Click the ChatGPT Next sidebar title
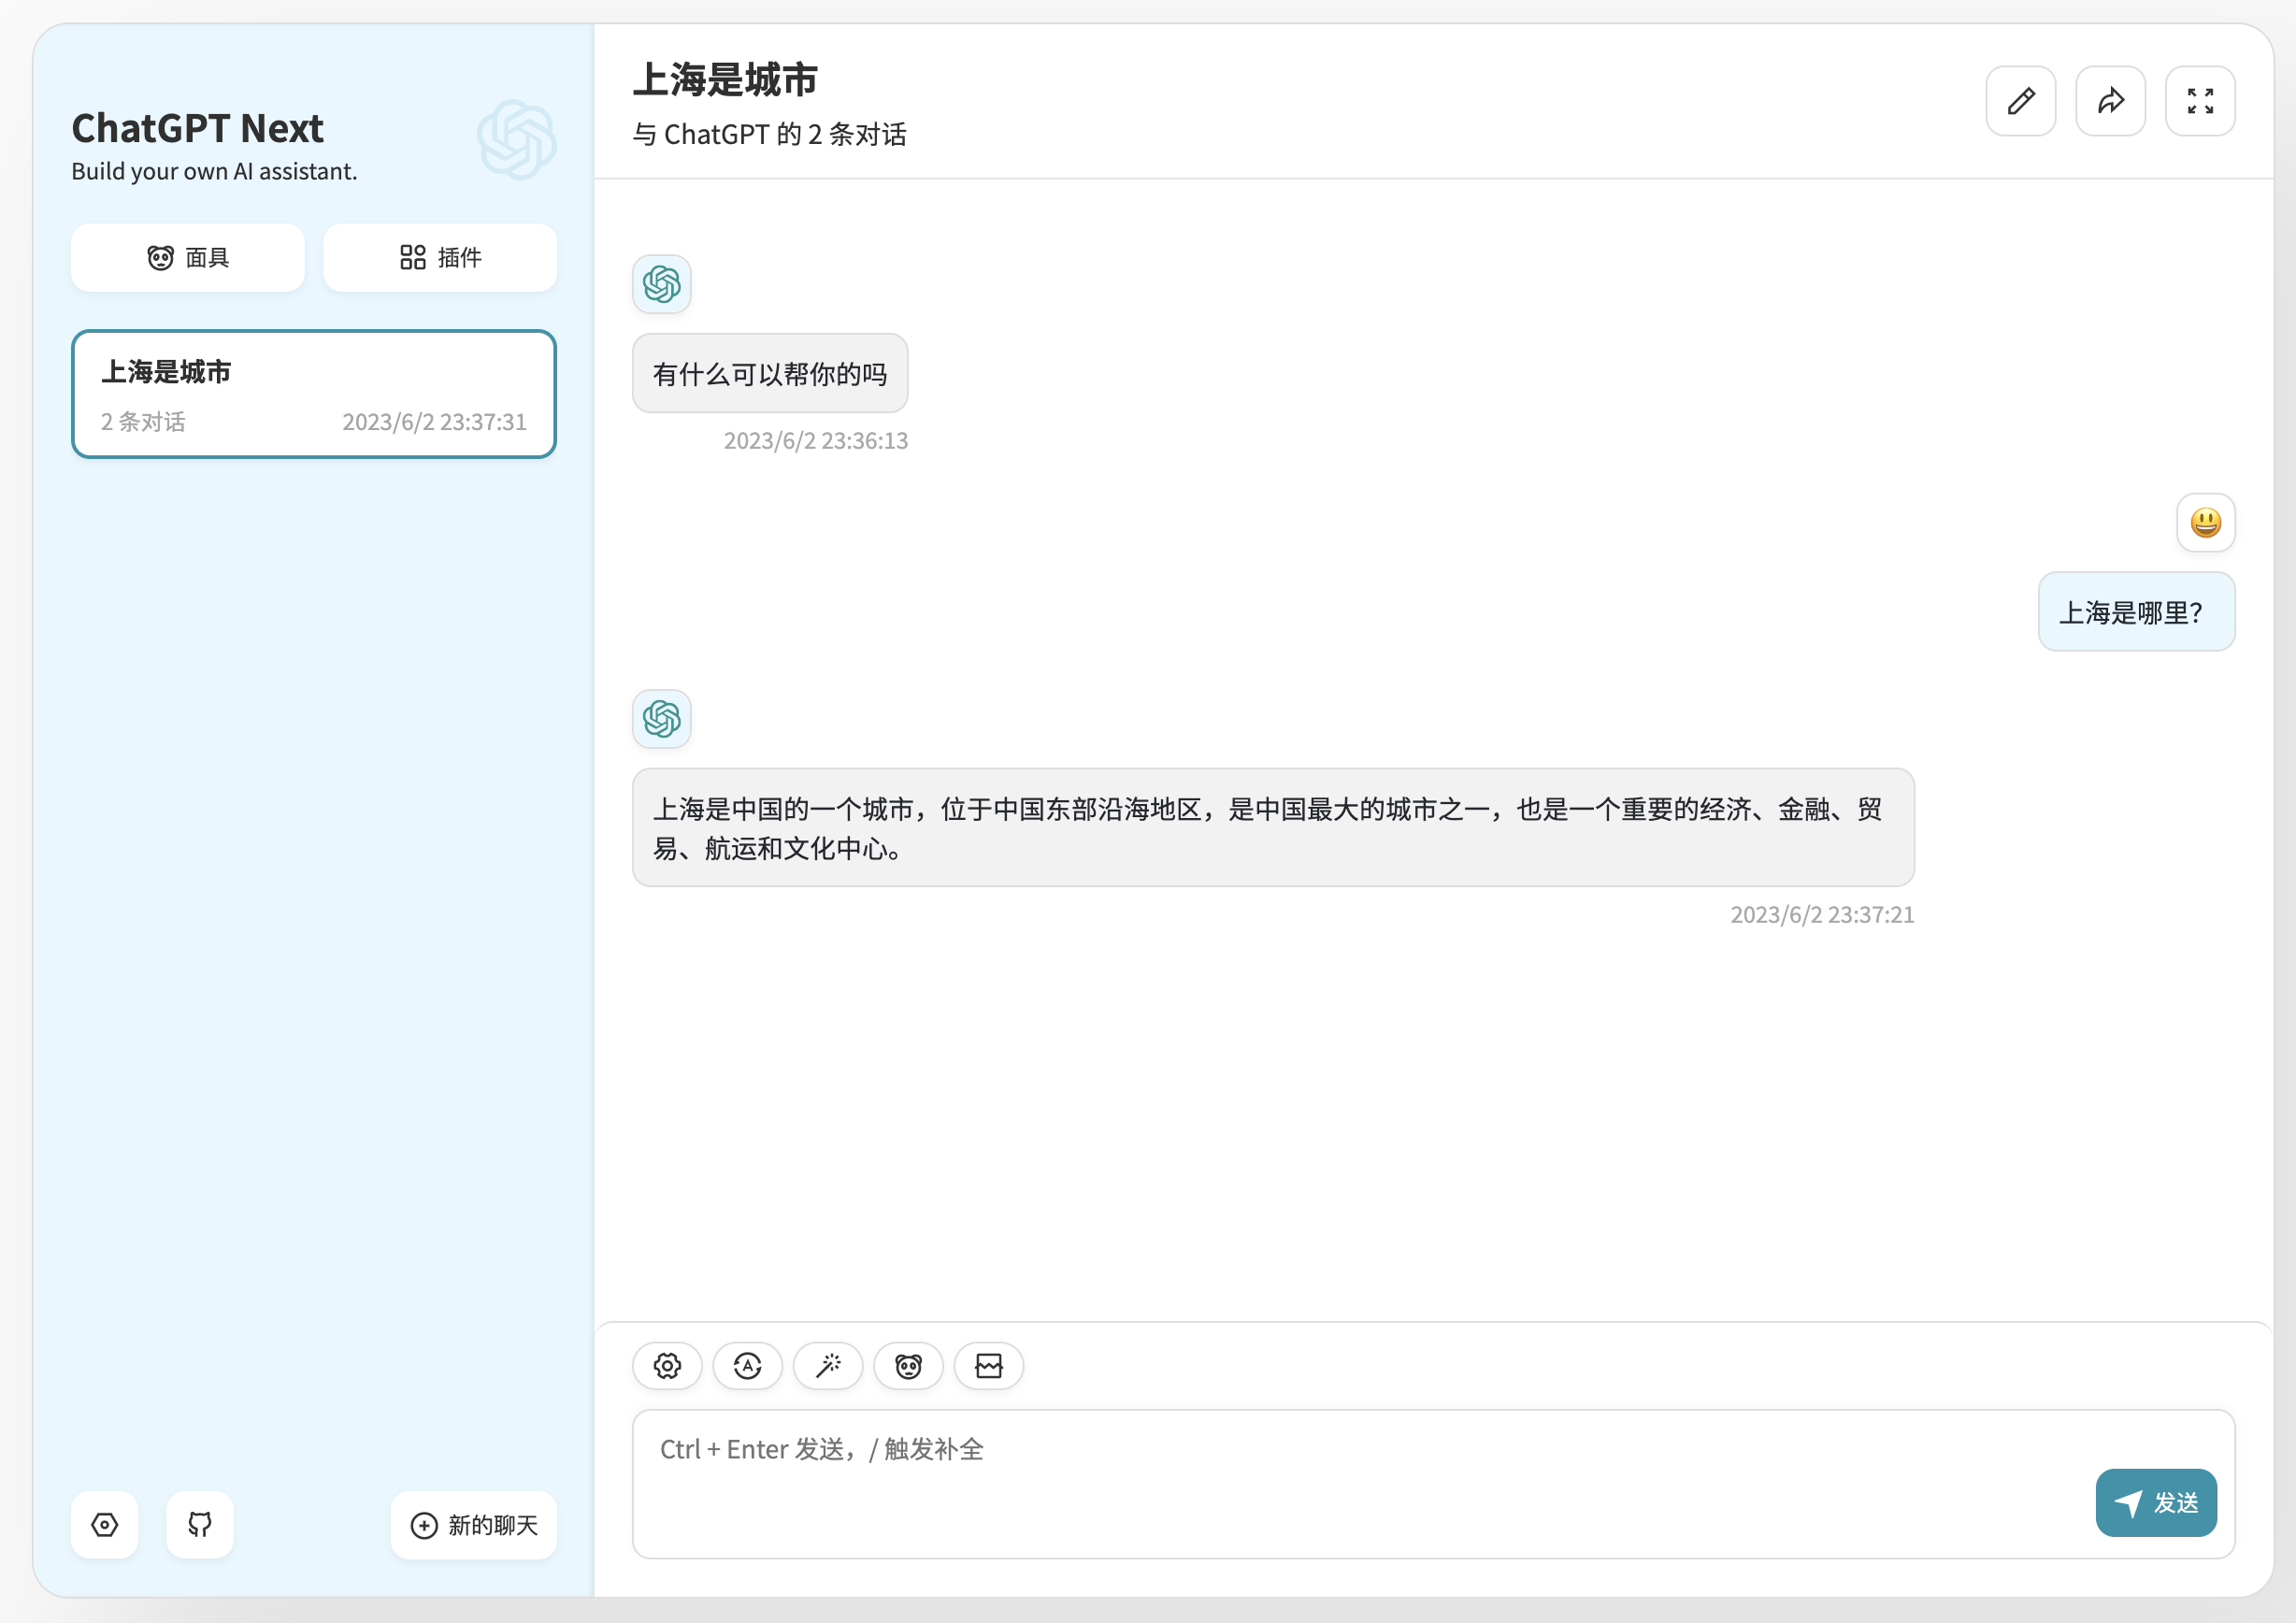The width and height of the screenshot is (2296, 1623). (x=198, y=128)
